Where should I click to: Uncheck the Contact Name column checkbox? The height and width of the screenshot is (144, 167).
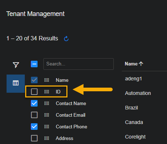[x=34, y=103]
